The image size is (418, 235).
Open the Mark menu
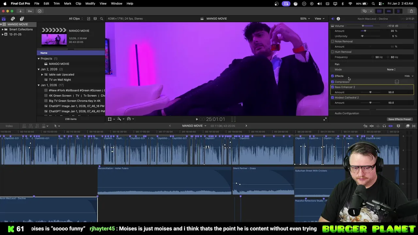(68, 4)
